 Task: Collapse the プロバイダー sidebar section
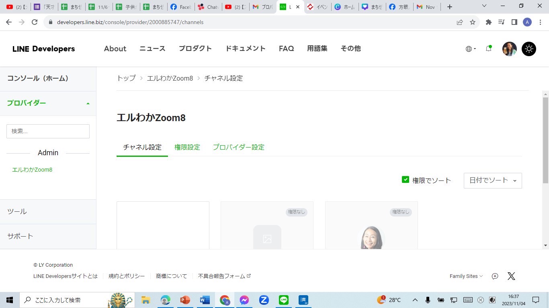point(48,103)
